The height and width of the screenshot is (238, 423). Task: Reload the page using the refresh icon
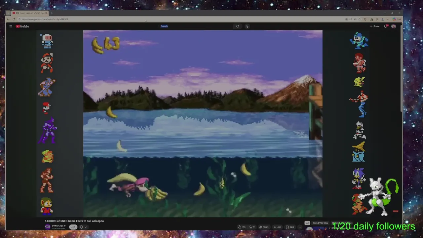click(x=14, y=19)
